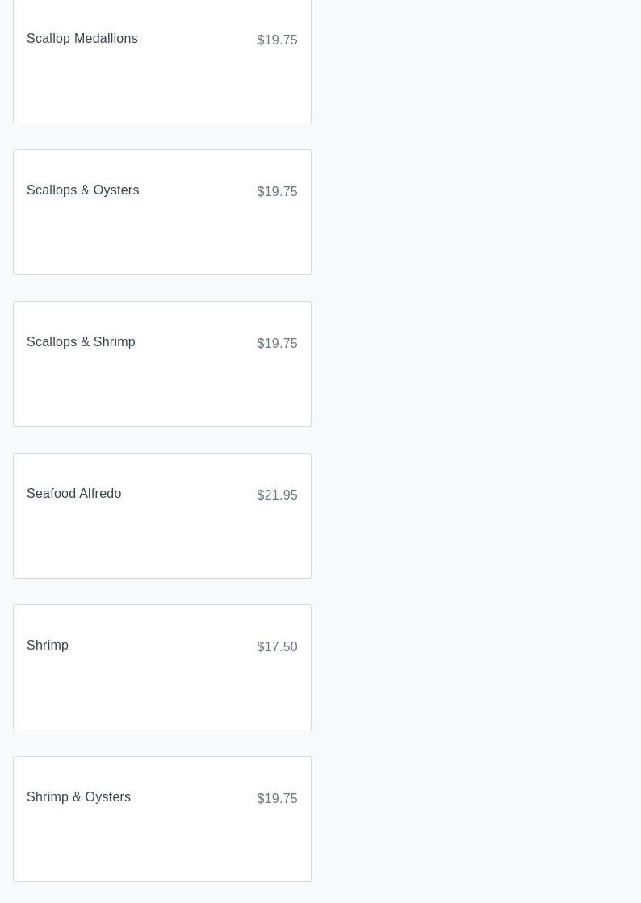Click the word 'Medallions' in the first item
The image size is (641, 903).
coord(106,39)
